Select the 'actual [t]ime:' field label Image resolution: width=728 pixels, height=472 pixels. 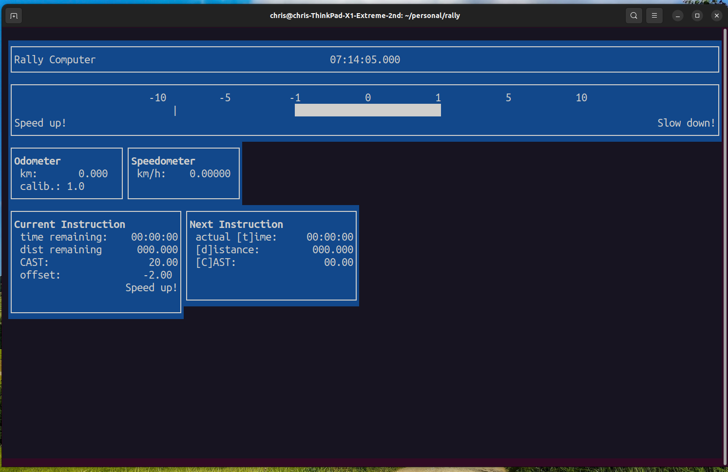tap(236, 237)
